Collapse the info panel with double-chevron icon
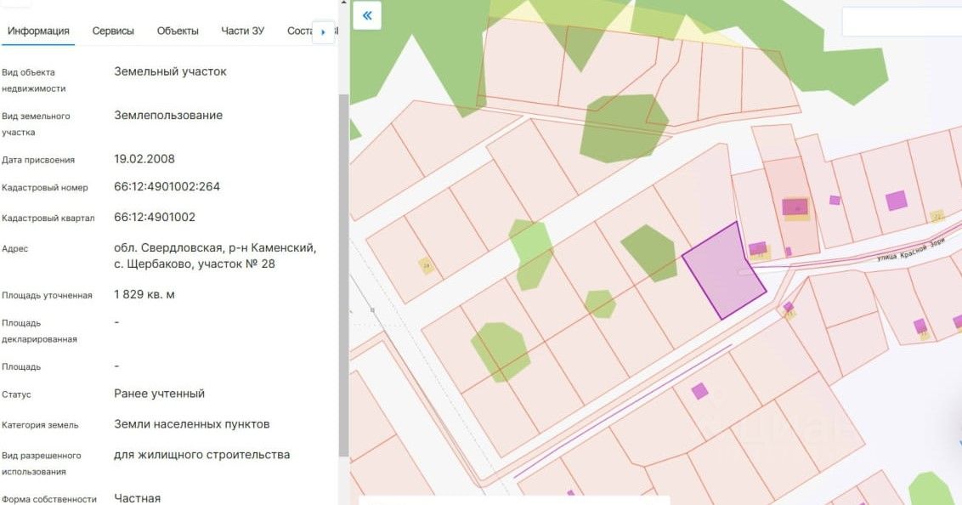Screen dimensions: 962x505 (367, 15)
